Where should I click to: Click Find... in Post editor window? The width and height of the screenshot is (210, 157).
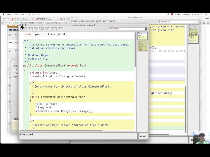(105, 22)
